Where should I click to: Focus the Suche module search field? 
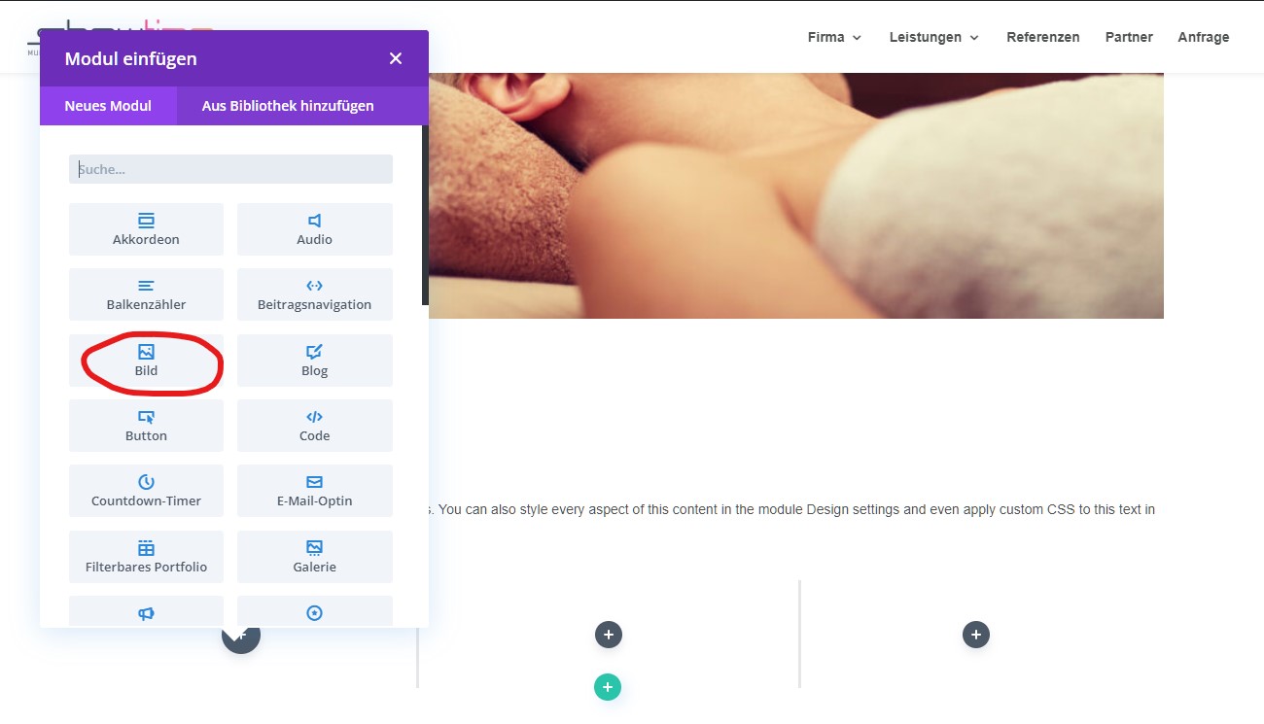(230, 169)
